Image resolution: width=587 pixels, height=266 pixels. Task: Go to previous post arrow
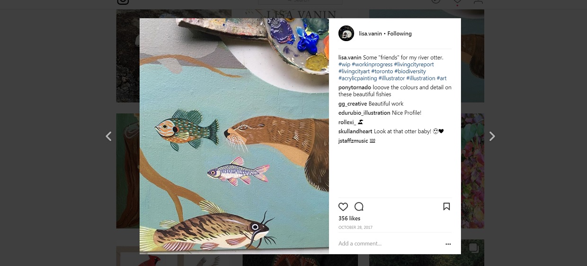[x=108, y=137]
